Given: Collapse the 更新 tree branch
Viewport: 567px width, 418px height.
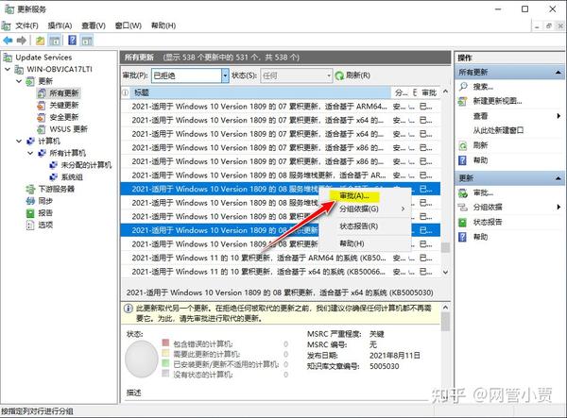Looking at the screenshot, I should [19, 81].
